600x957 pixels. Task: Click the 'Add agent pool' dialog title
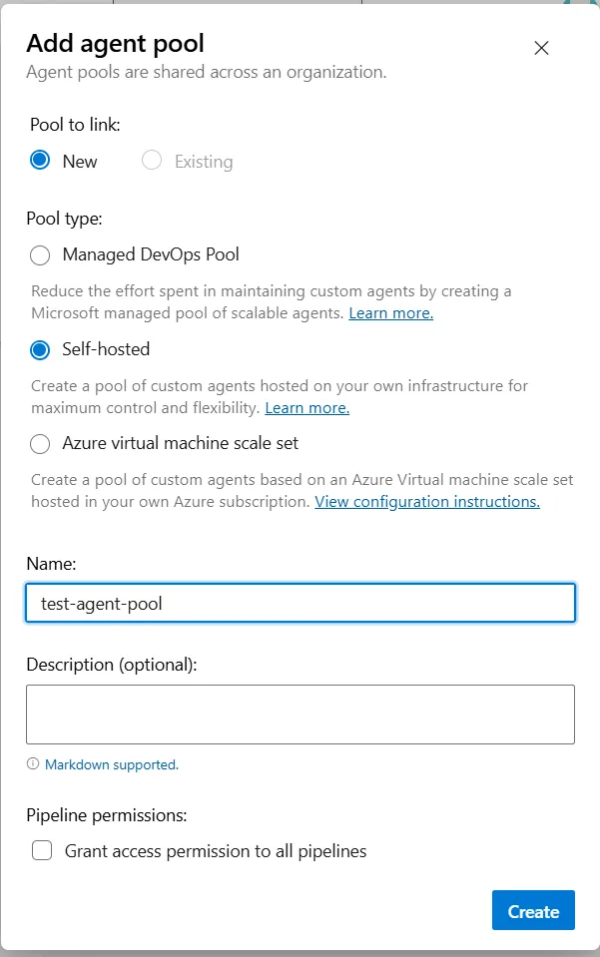coord(115,43)
